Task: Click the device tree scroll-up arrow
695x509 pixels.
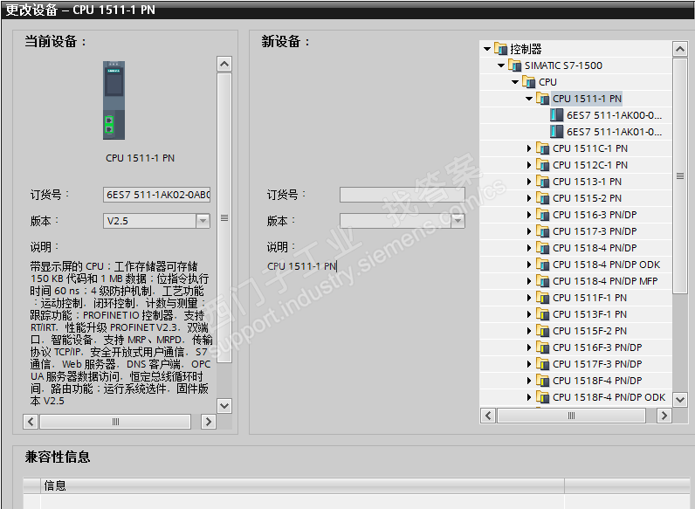Action: tap(680, 49)
